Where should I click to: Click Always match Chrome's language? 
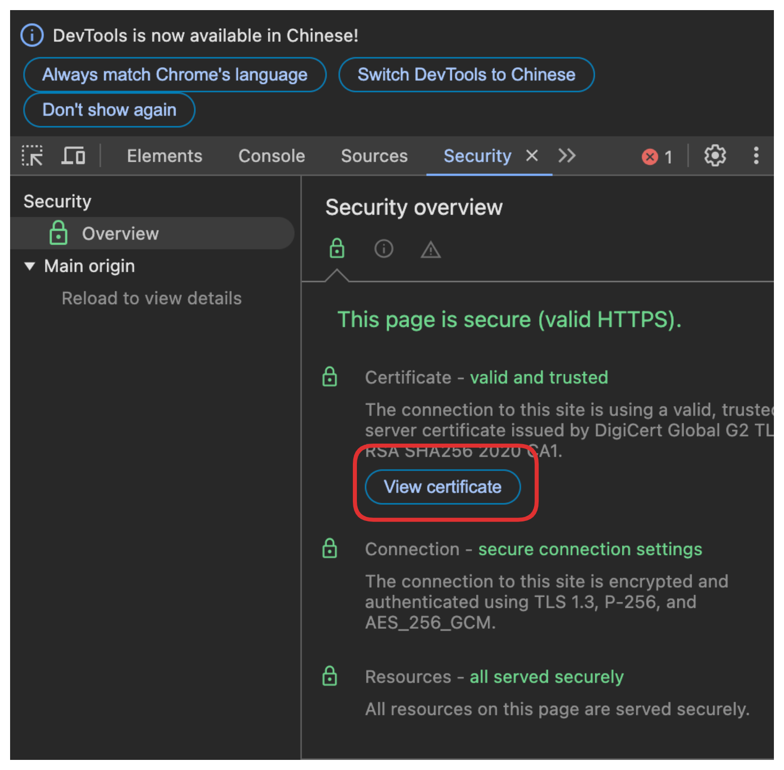point(175,75)
